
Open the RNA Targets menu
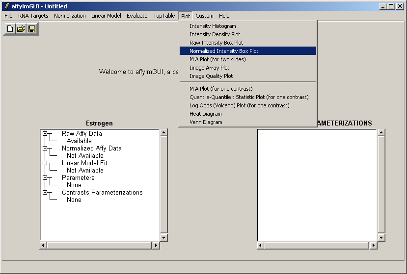click(x=33, y=16)
